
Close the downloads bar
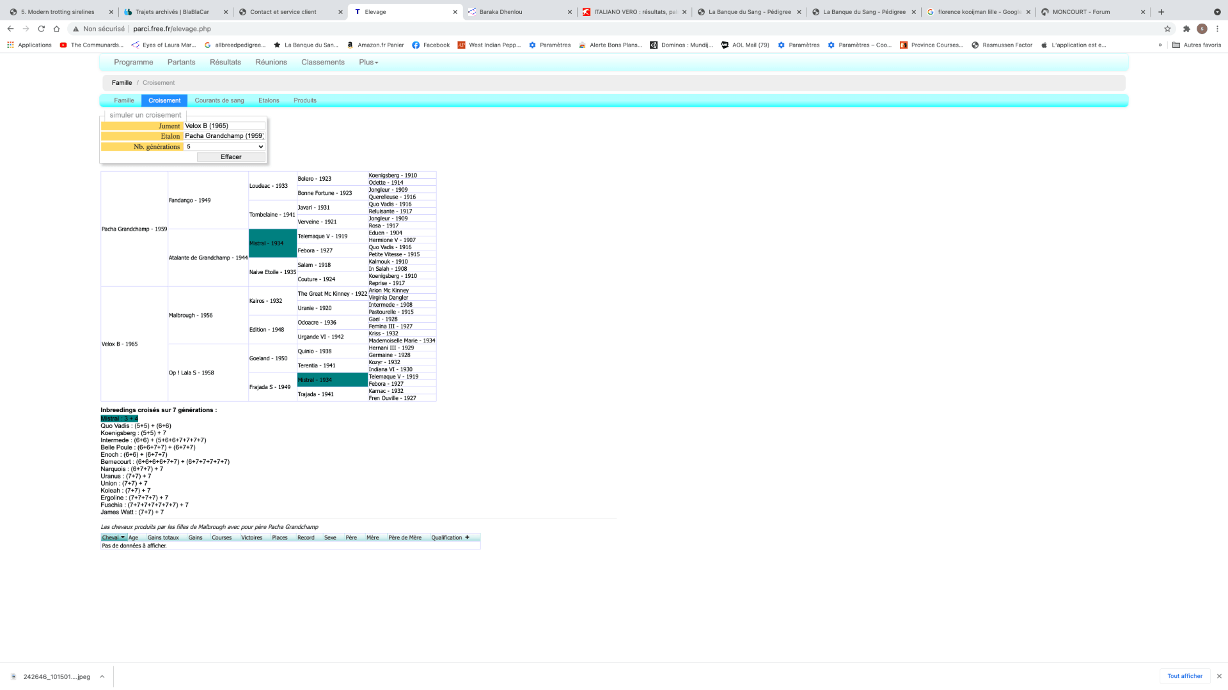pyautogui.click(x=1219, y=676)
